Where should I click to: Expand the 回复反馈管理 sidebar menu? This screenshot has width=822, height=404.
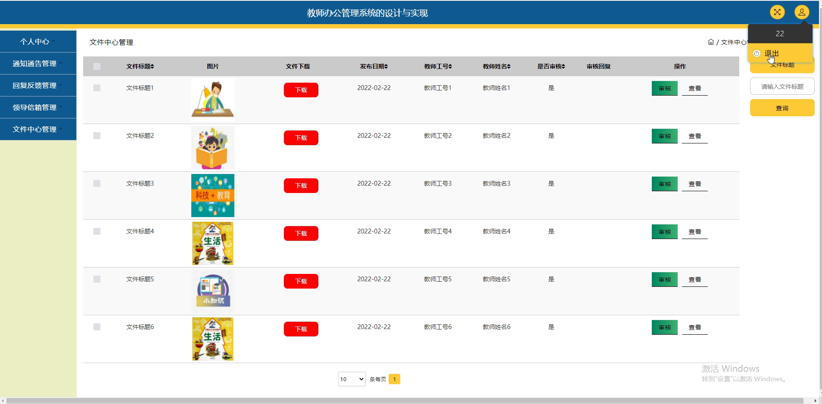[38, 85]
